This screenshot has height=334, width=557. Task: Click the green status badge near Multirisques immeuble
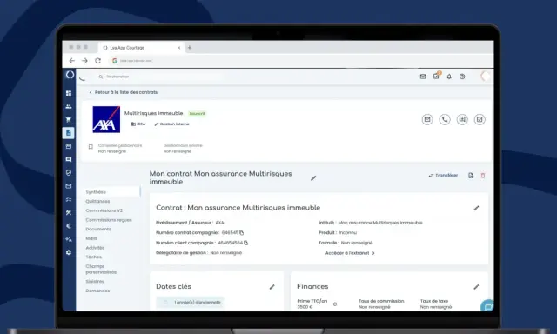tap(198, 114)
